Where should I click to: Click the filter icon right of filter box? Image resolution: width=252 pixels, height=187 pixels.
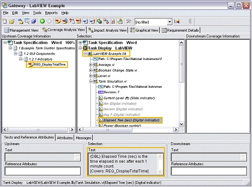[177, 22]
